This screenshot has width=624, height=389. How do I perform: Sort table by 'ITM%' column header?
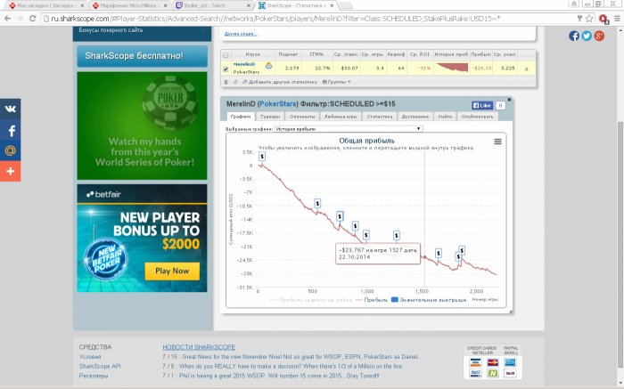coord(316,54)
